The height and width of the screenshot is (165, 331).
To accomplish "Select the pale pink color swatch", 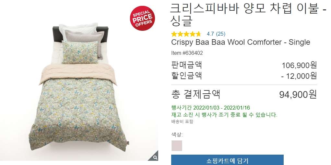I will click(177, 146).
